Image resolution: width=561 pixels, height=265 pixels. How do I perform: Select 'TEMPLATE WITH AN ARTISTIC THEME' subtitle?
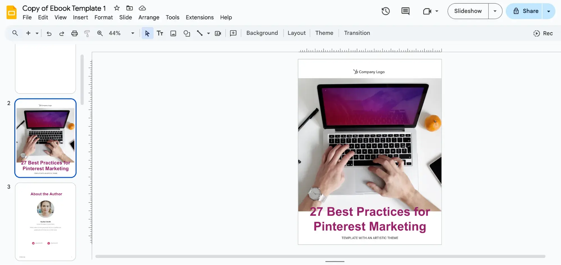tap(370, 238)
